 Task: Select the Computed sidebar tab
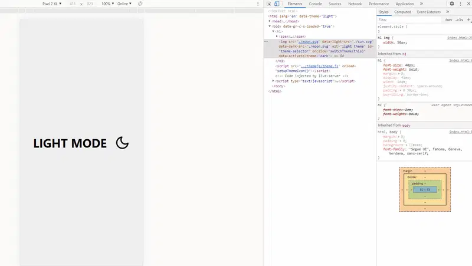pos(402,12)
